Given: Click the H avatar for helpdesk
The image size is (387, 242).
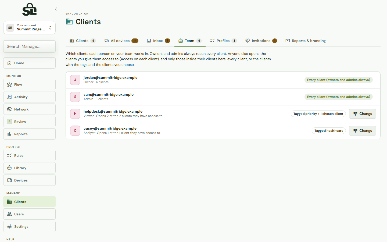Looking at the screenshot, I should point(75,114).
